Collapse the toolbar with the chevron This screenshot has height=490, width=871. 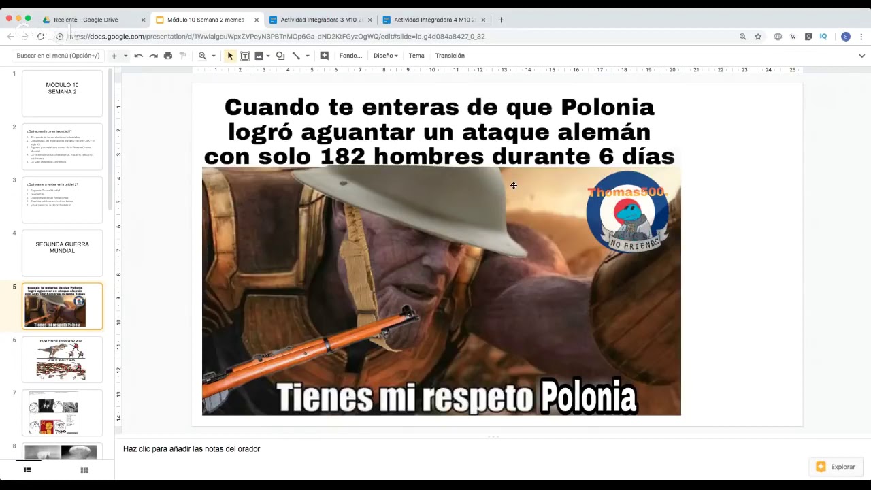point(861,56)
